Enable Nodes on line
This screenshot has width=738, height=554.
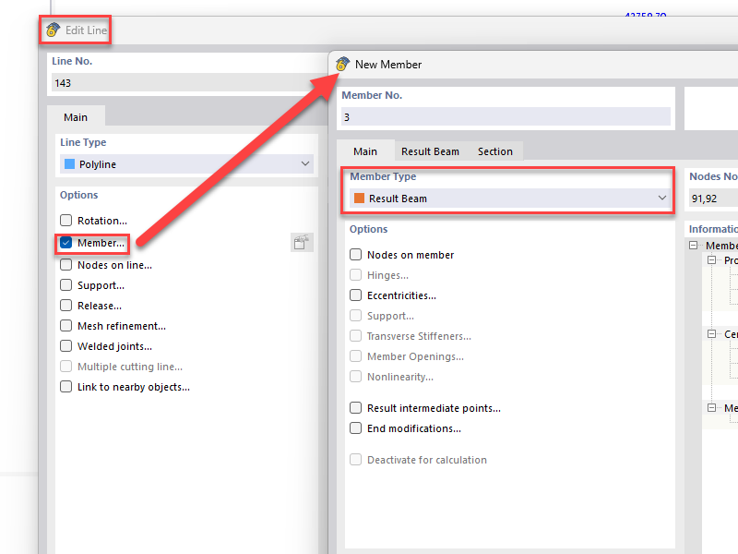point(65,265)
